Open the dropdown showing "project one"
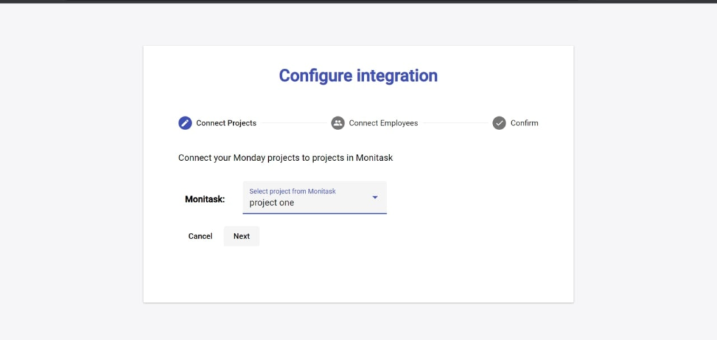Screen dimensions: 717x340 pos(301,203)
